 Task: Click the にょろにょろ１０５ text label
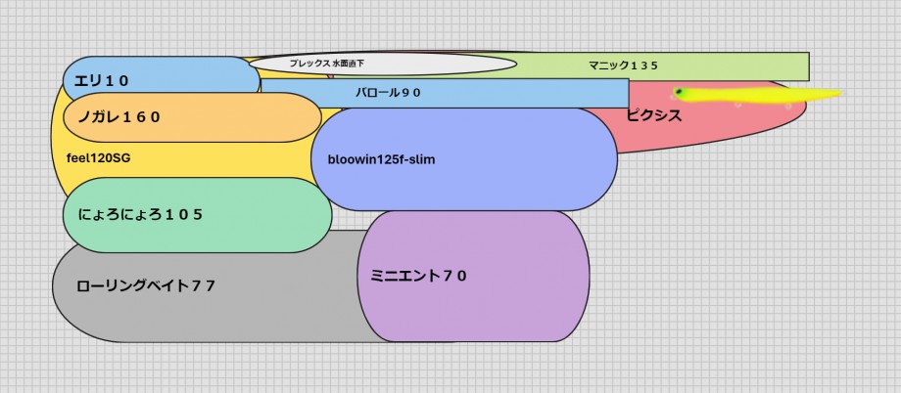pyautogui.click(x=140, y=214)
